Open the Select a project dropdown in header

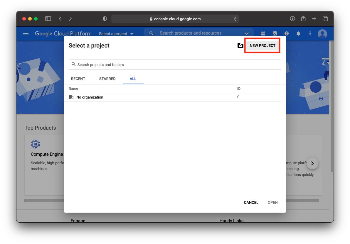[116, 34]
